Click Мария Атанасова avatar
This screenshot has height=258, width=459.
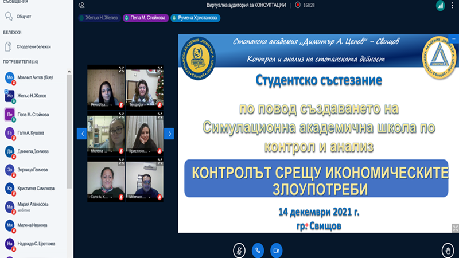click(x=10, y=207)
